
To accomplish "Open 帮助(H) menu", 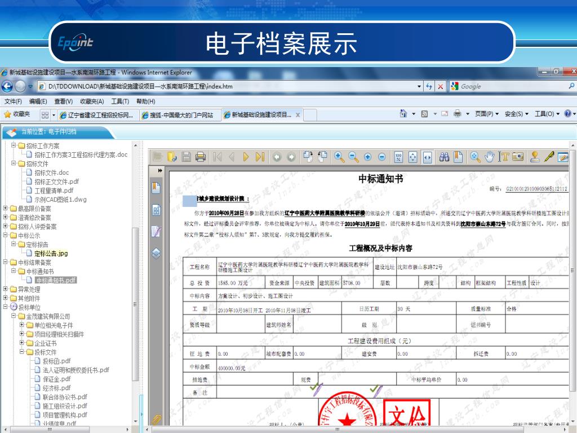I will [x=145, y=101].
